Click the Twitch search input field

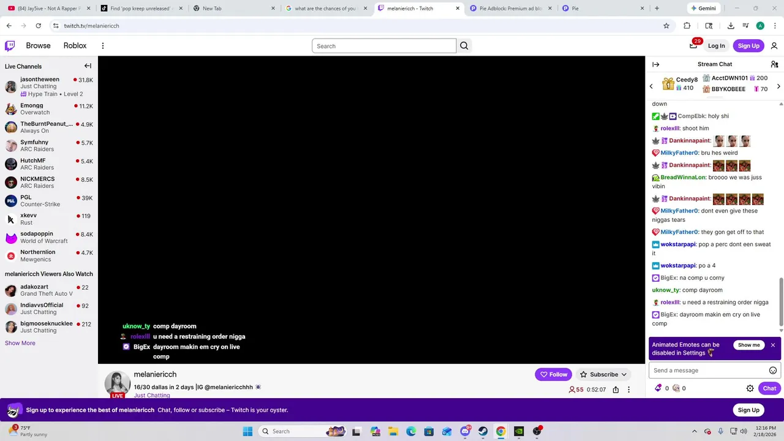pyautogui.click(x=384, y=46)
